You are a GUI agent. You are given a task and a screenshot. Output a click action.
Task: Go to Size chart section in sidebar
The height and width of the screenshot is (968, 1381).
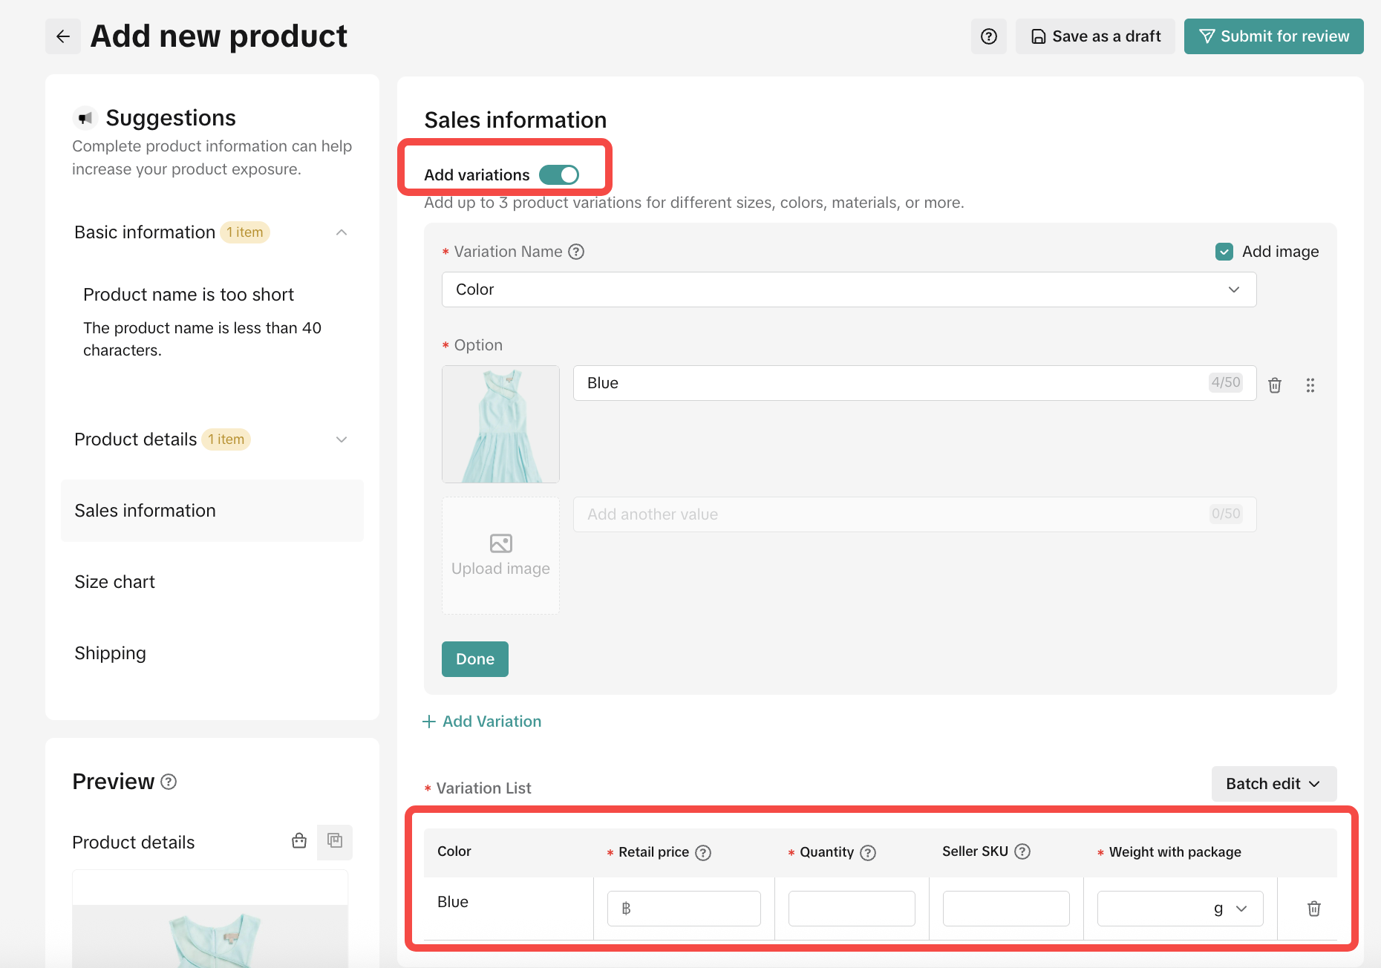pos(115,582)
